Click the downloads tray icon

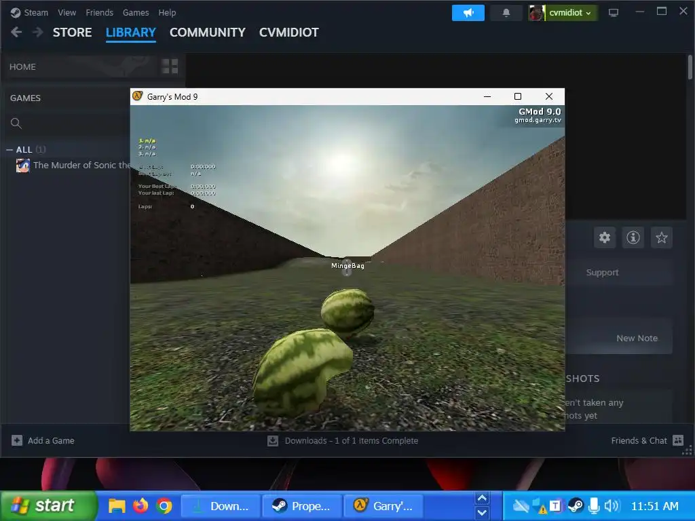pos(273,440)
